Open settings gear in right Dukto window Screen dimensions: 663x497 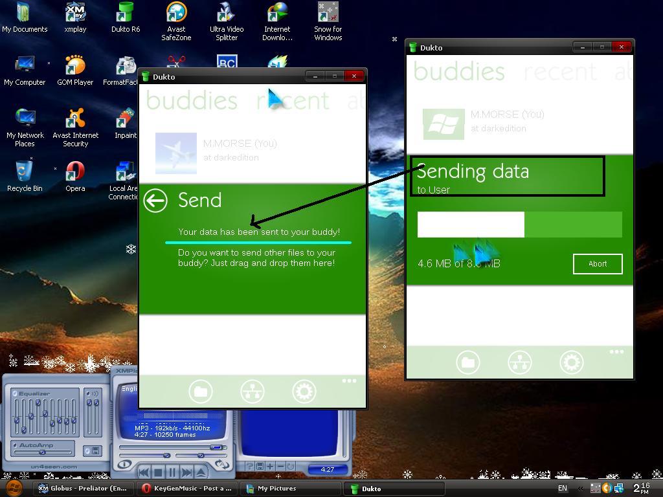571,362
